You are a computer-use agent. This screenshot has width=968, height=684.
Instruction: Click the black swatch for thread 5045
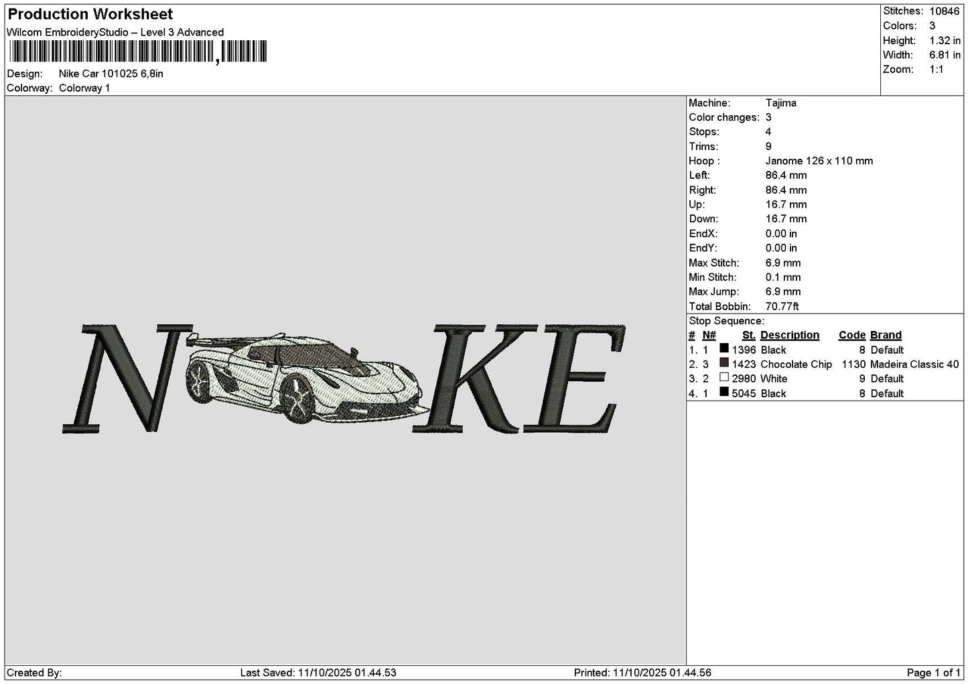[724, 392]
